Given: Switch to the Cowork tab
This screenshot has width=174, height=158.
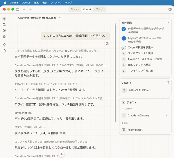Looking at the screenshot, I should [87, 9].
